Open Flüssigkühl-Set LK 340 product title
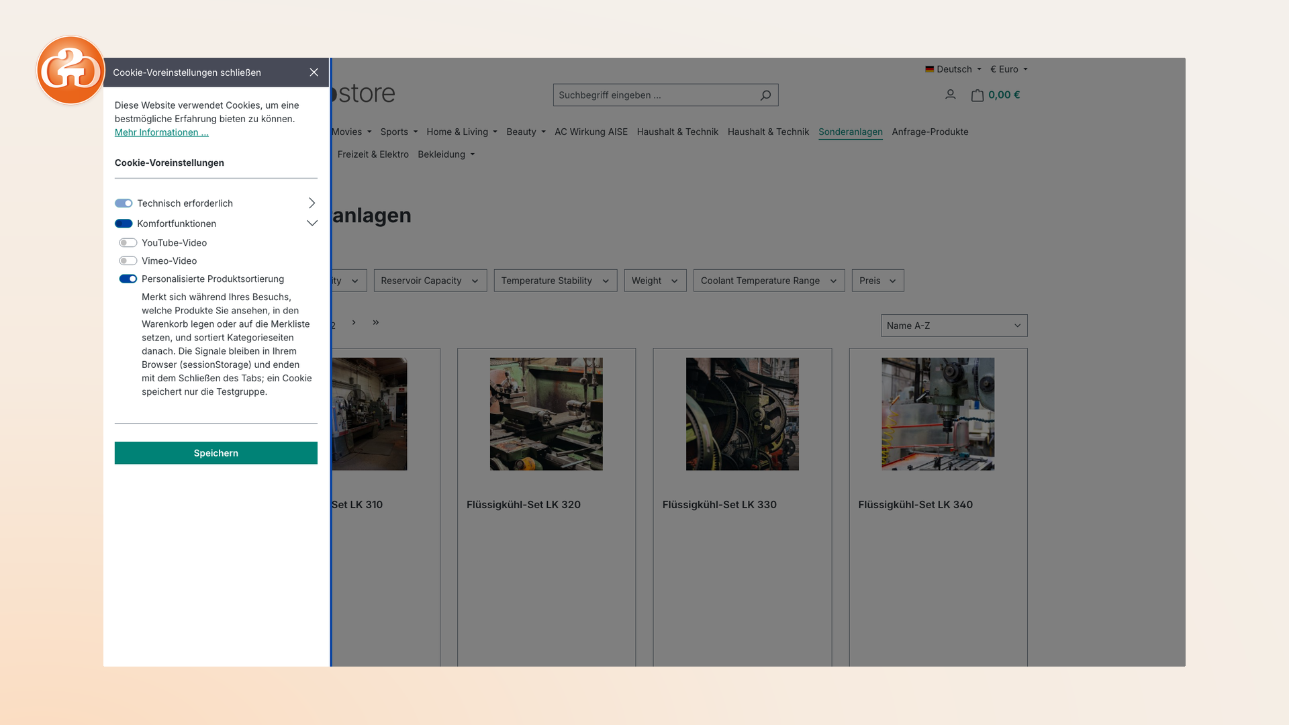 click(x=915, y=505)
